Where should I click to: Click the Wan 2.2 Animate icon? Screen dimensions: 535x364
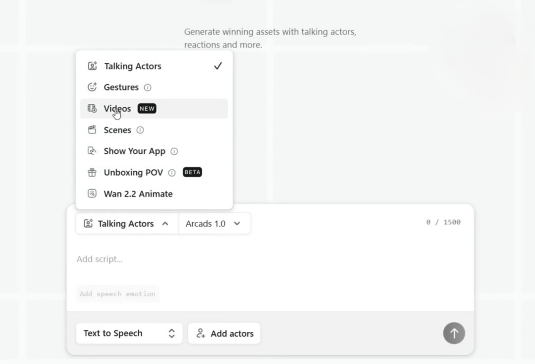coord(92,194)
